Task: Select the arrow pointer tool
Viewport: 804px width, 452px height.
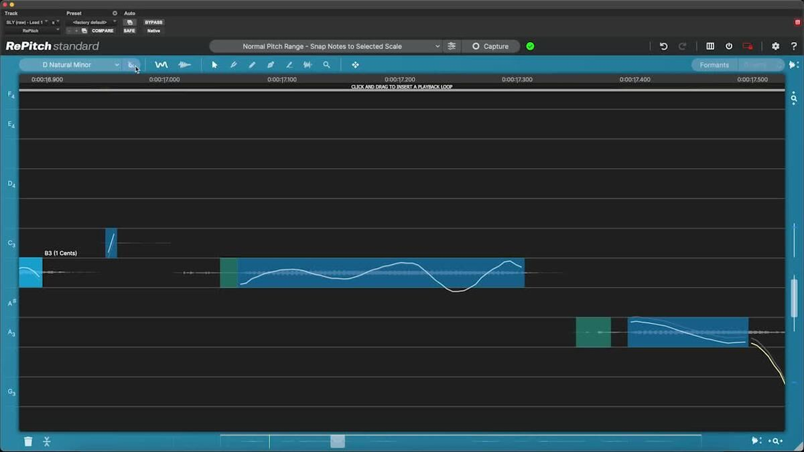Action: click(x=214, y=65)
